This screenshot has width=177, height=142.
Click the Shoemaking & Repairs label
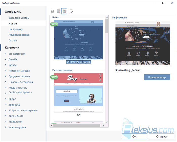[x=78, y=62]
